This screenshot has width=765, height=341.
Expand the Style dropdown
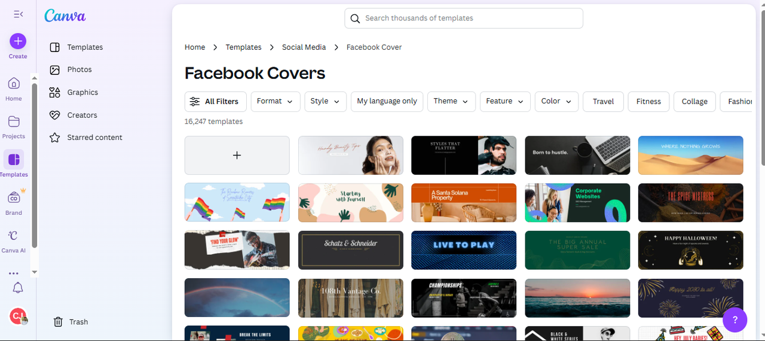(x=326, y=102)
